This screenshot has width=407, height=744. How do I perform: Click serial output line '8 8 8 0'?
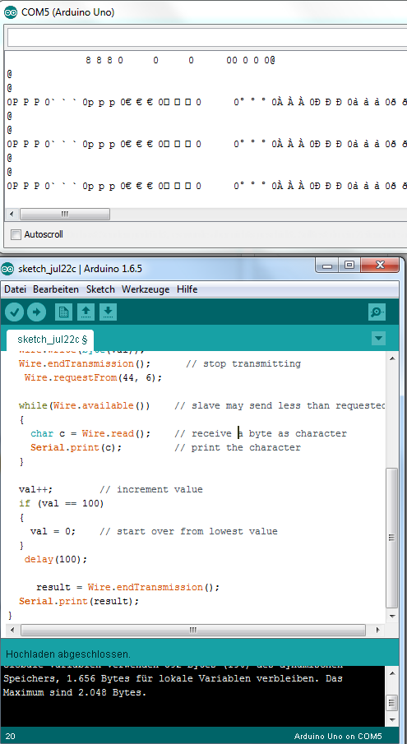(x=104, y=60)
